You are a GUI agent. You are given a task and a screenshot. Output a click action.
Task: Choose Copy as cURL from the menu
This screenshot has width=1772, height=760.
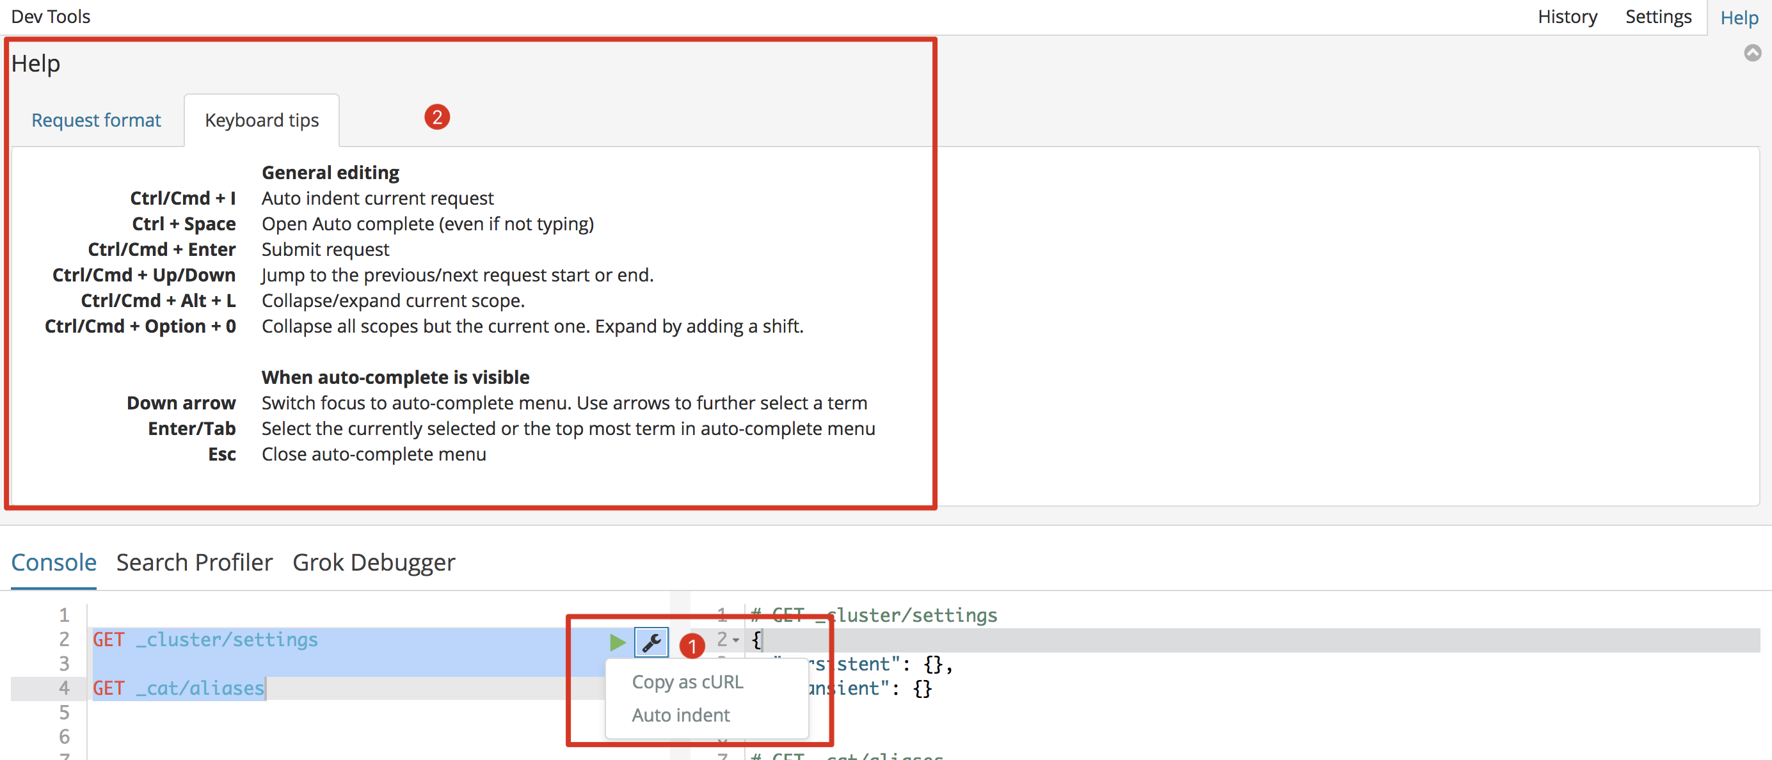tap(687, 681)
